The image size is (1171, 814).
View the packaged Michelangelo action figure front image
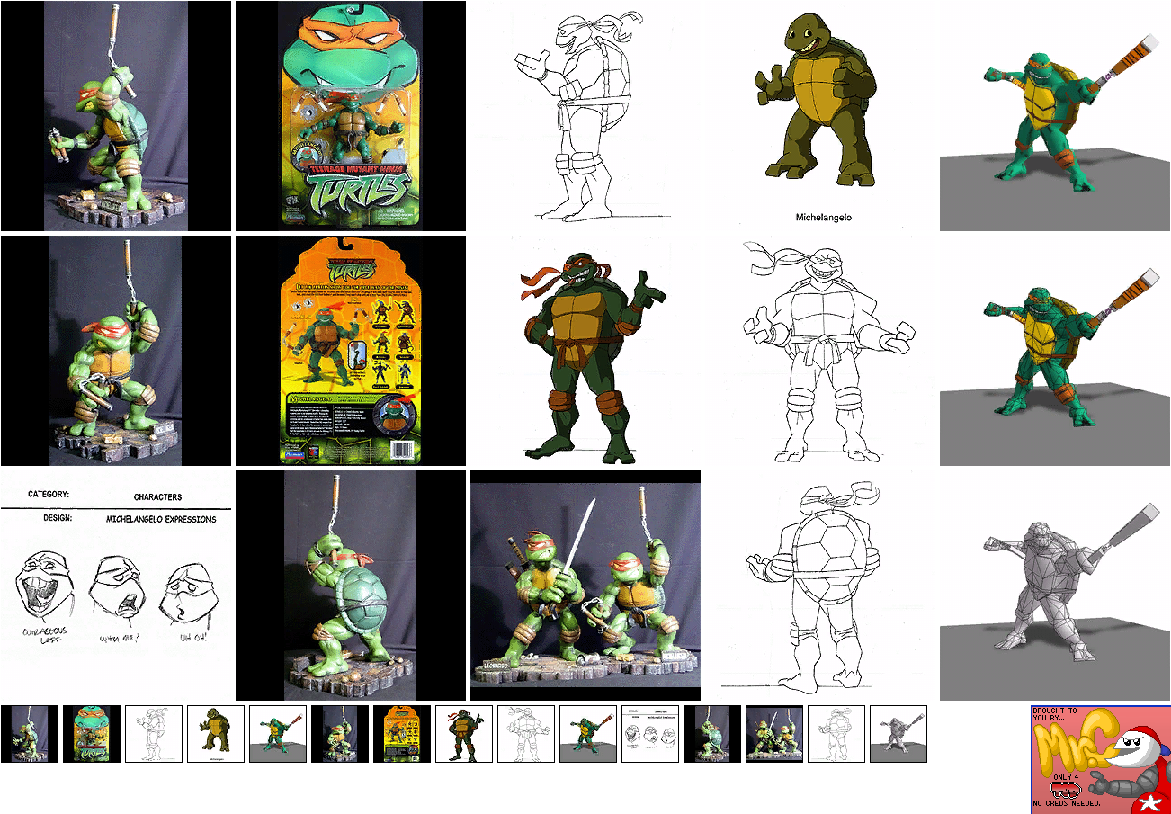click(x=351, y=116)
